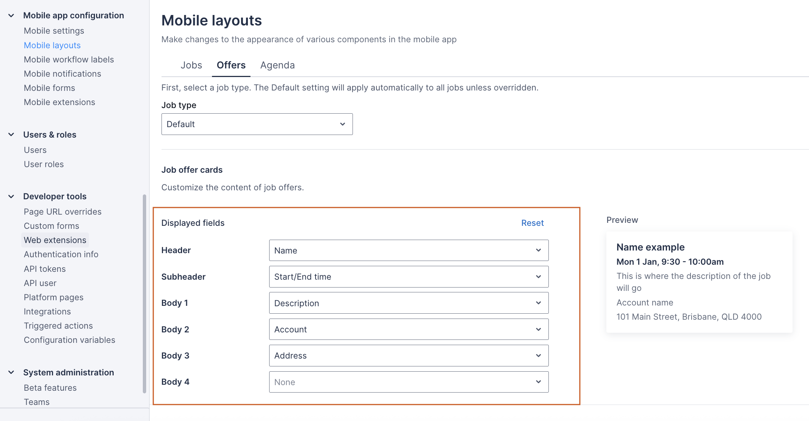Select a field for Body 4
The image size is (809, 421).
pos(409,382)
